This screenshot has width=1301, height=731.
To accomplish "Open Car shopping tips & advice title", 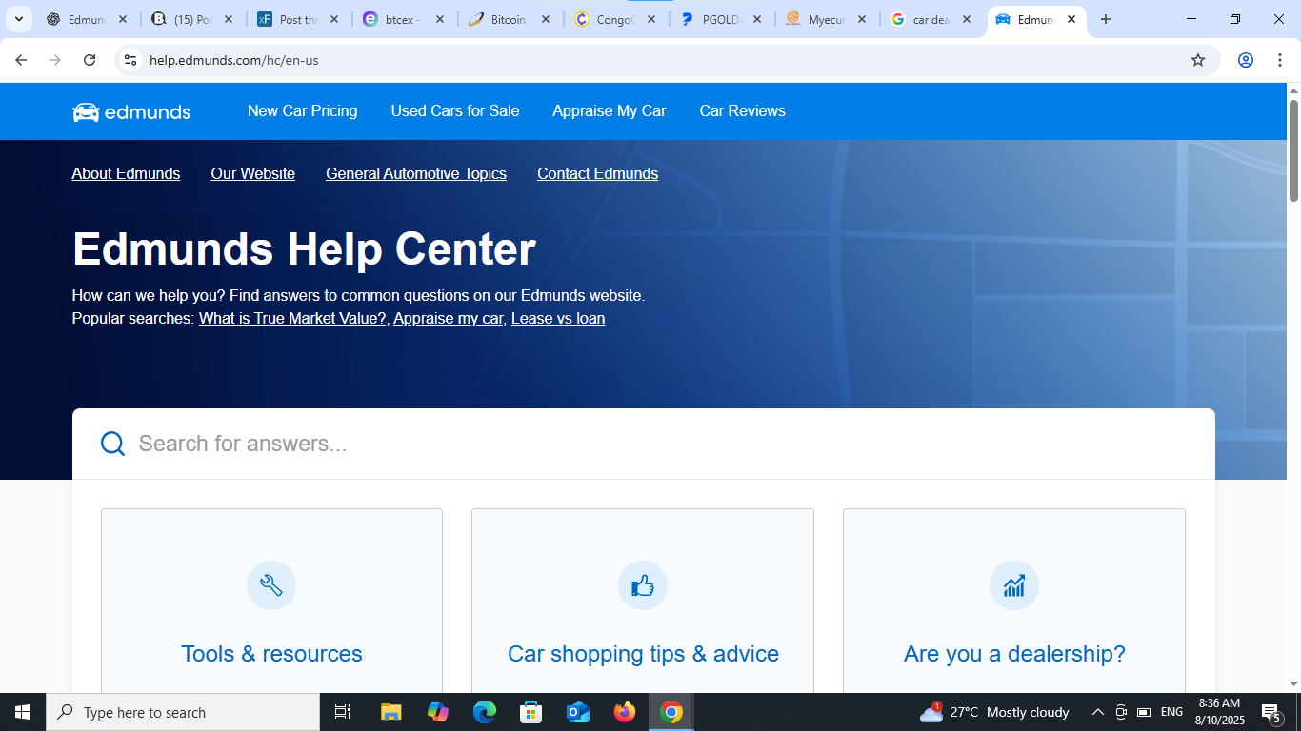I will (643, 654).
